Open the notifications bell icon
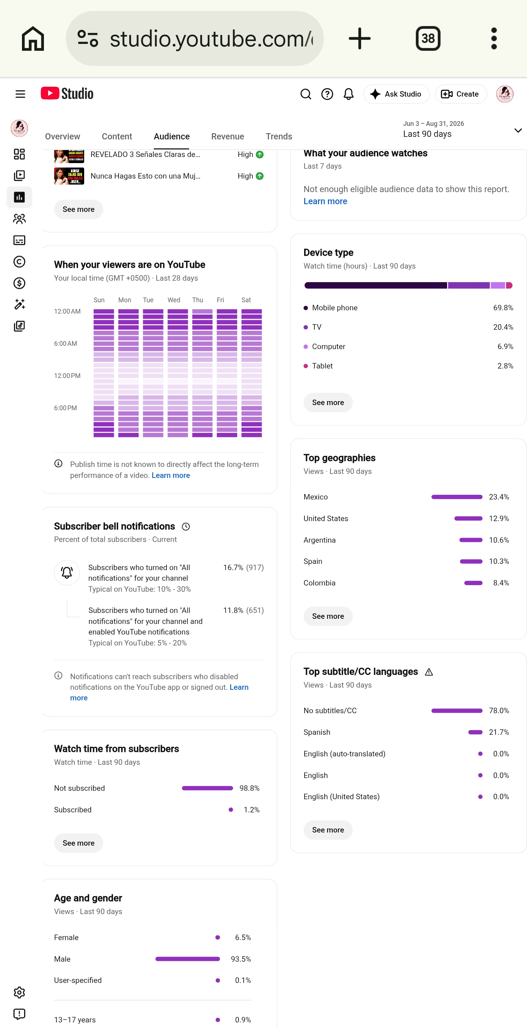The height and width of the screenshot is (1029, 527). 348,94
